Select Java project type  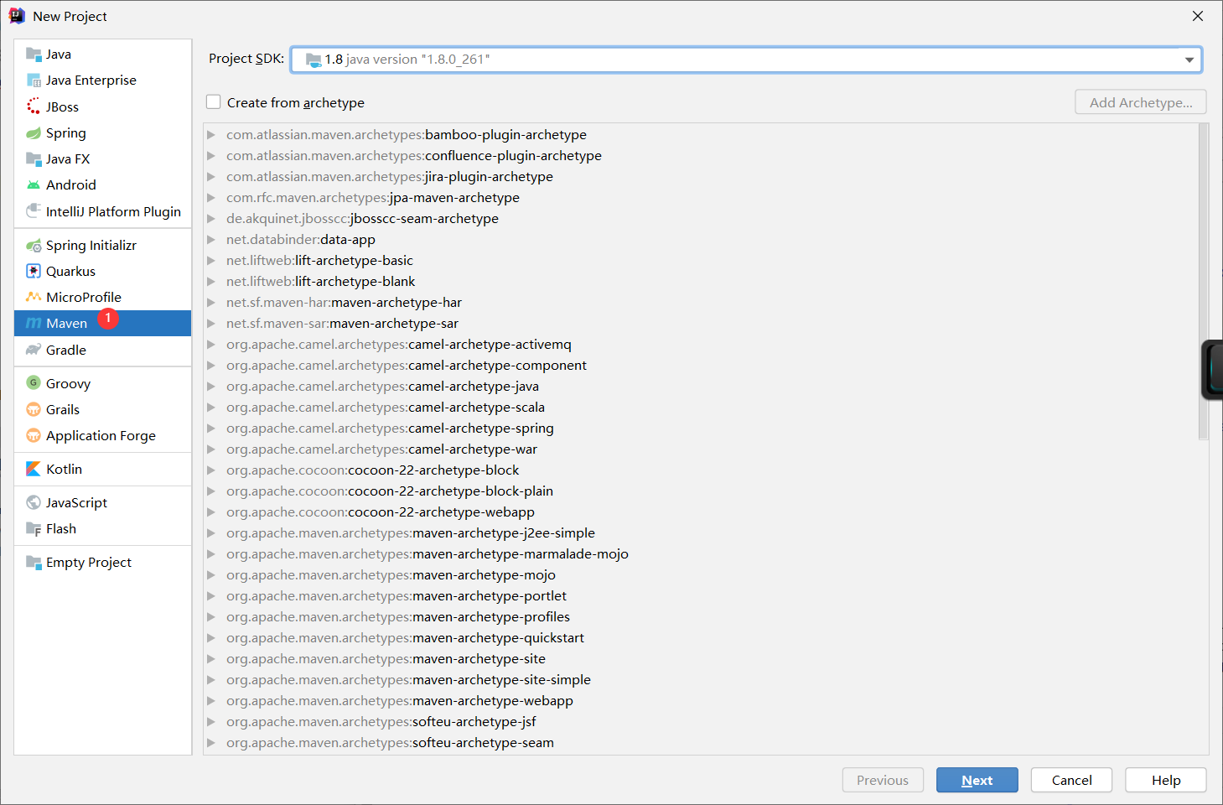pos(103,55)
